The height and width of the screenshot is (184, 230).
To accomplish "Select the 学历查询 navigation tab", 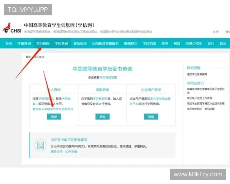I will (43, 43).
